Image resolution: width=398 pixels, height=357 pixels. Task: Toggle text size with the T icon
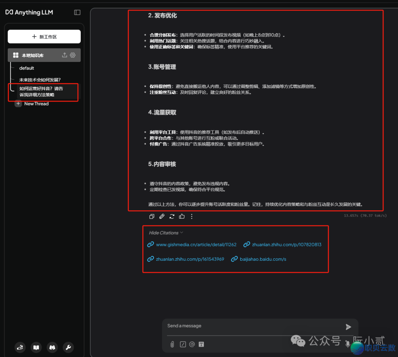[x=201, y=344]
